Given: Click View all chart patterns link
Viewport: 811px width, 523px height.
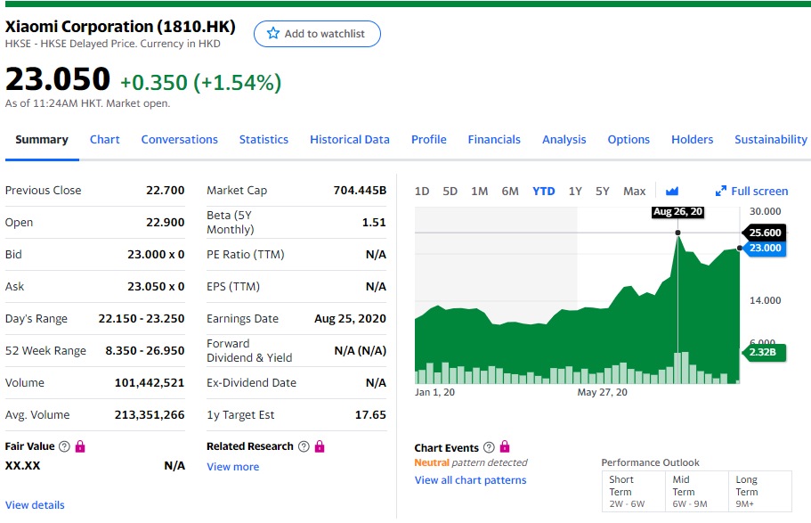Looking at the screenshot, I should point(470,480).
